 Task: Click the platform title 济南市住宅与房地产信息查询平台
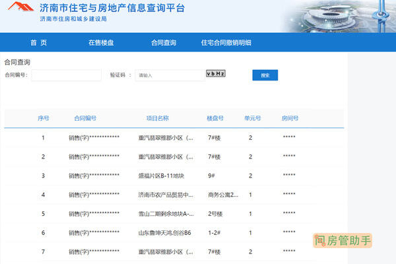[112, 8]
